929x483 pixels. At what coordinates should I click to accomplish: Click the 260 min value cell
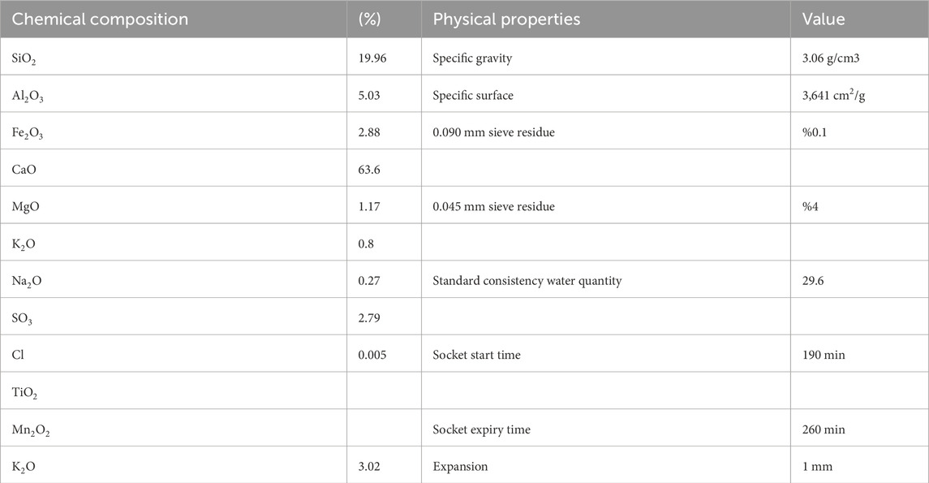point(823,429)
